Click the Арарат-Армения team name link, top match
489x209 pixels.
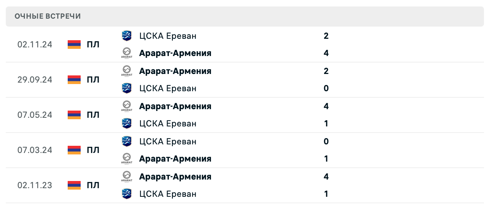[x=175, y=52]
